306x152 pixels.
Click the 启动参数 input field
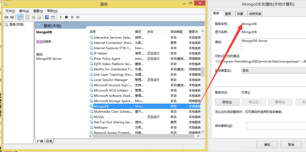pyautogui.click(x=276, y=126)
